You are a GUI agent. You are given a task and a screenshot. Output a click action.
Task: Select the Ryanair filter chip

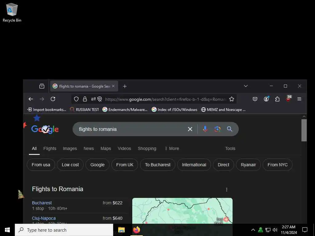[248, 165]
